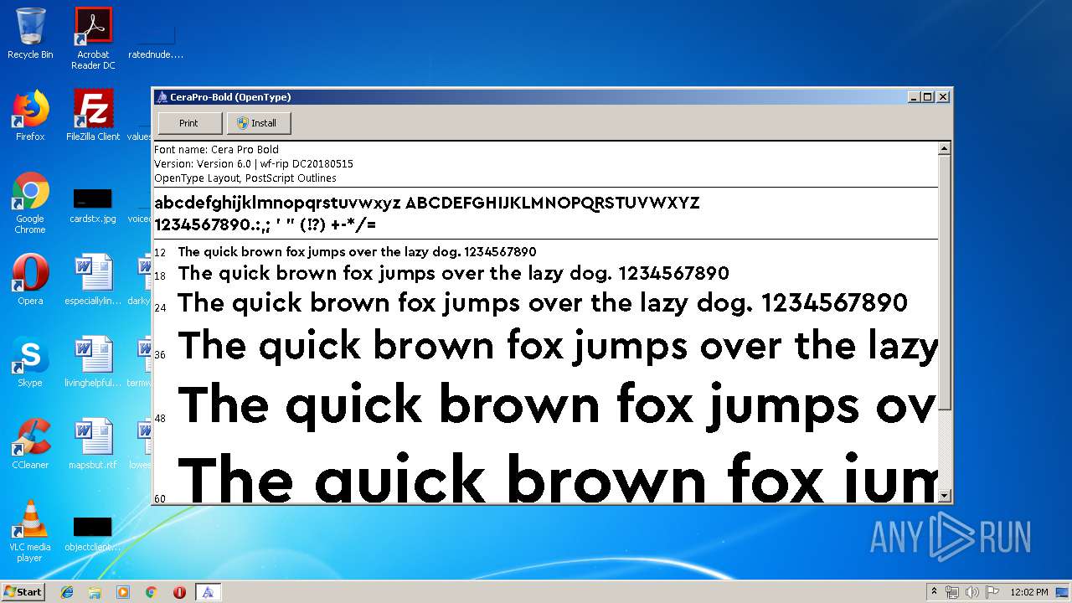Show hidden tray icons arrow
Image resolution: width=1072 pixels, height=603 pixels.
pos(934,592)
